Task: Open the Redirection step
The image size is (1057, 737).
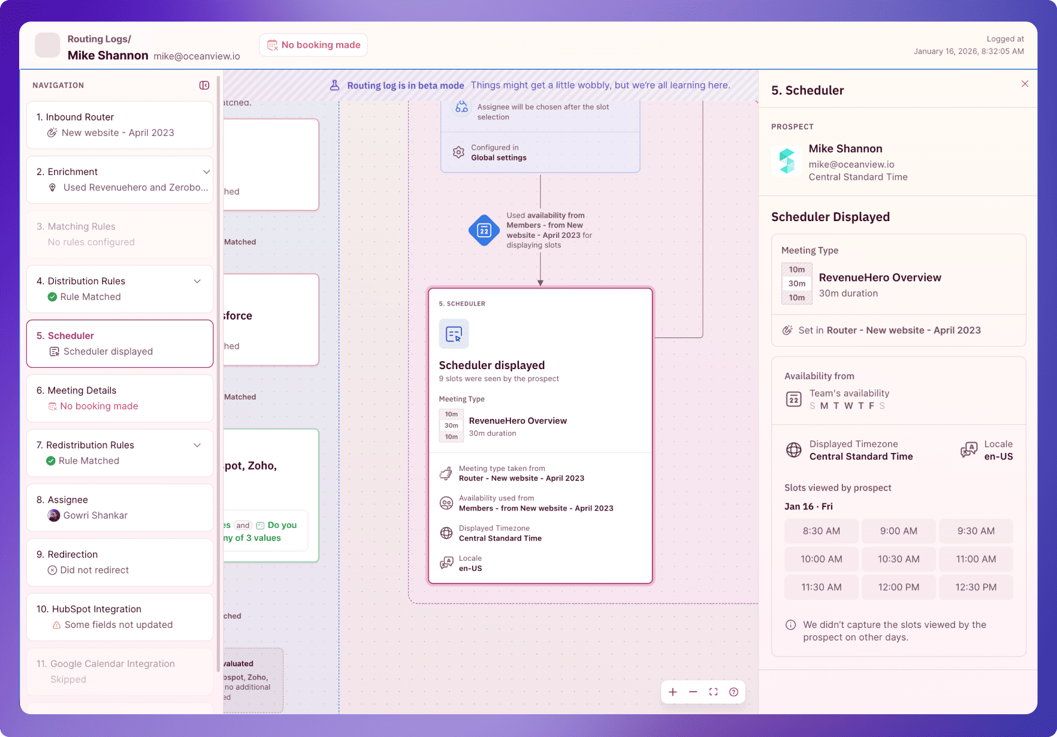Action: pyautogui.click(x=120, y=562)
